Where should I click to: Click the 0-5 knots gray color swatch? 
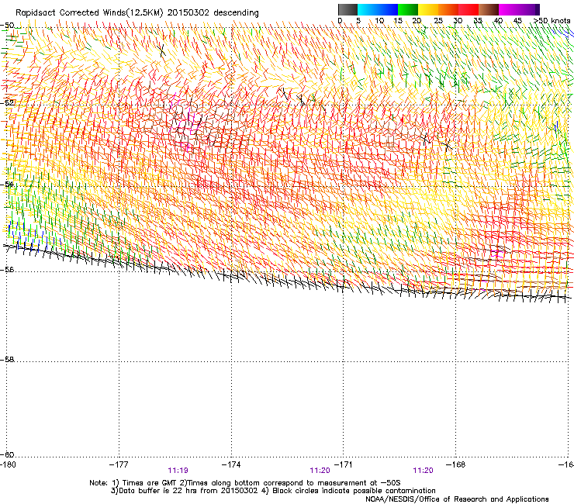point(348,9)
